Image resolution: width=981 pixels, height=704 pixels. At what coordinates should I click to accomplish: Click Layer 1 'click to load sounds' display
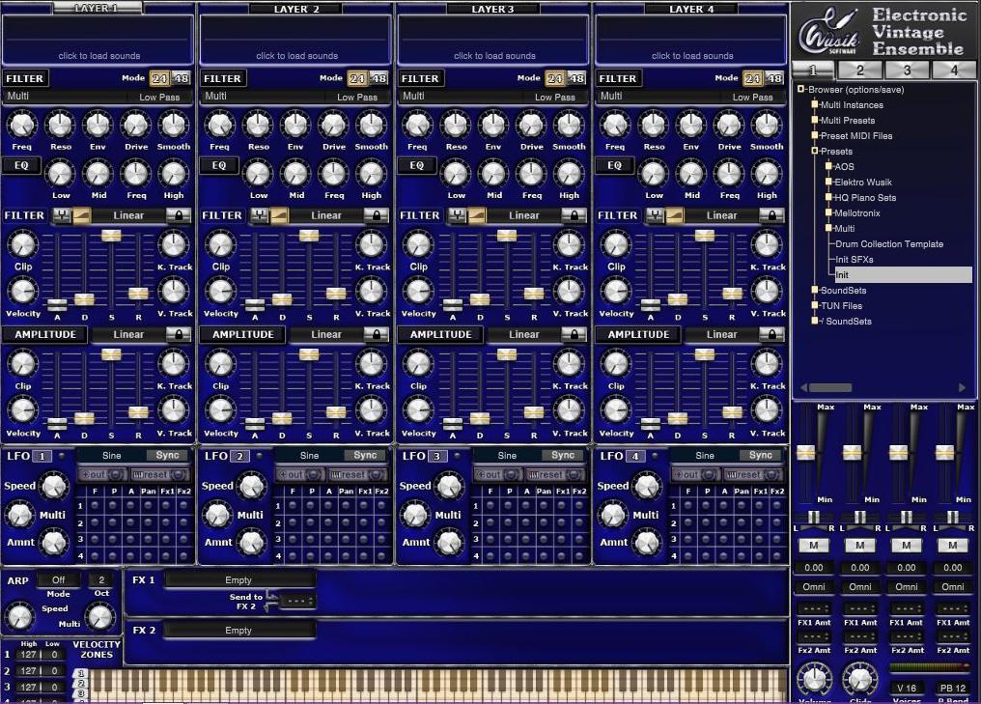point(98,40)
